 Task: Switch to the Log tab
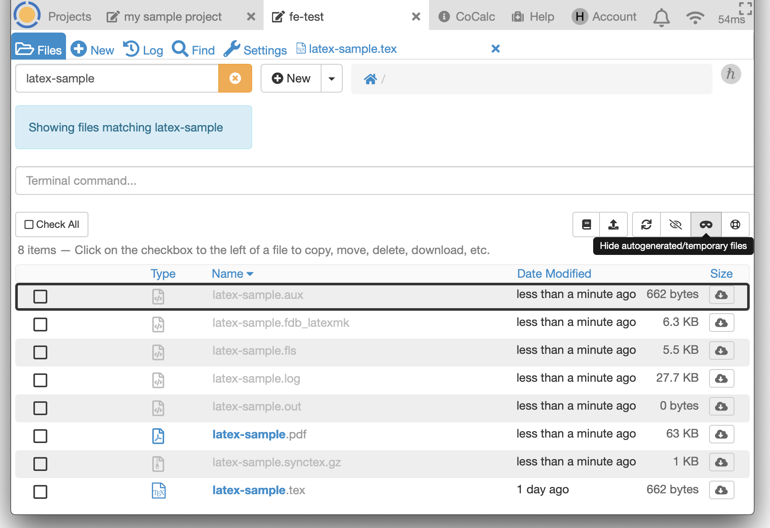tap(143, 50)
